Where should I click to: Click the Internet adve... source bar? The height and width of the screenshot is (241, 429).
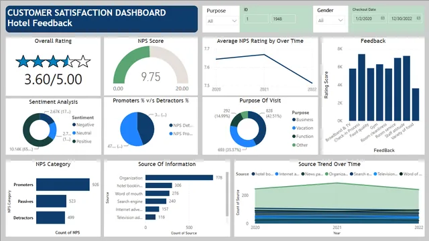click(152, 209)
